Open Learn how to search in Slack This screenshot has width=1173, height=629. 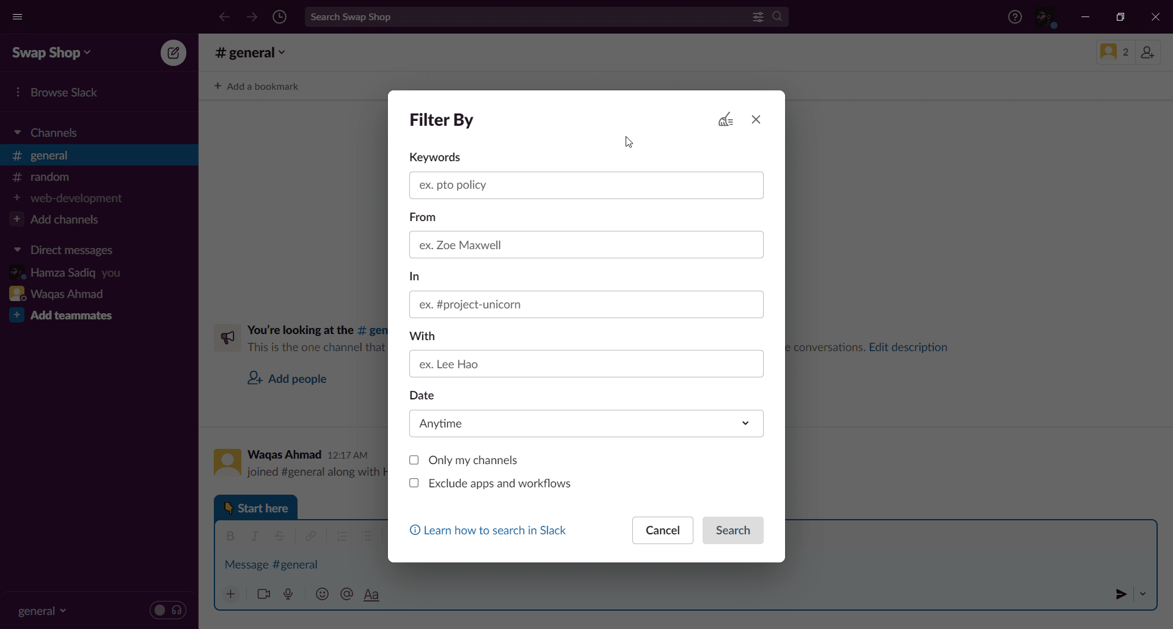tap(488, 530)
